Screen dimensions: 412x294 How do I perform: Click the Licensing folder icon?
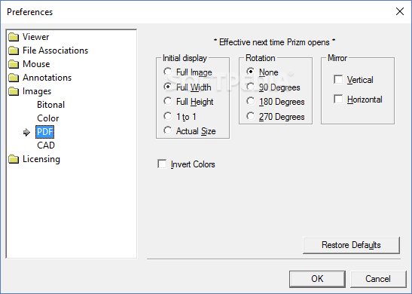point(14,159)
